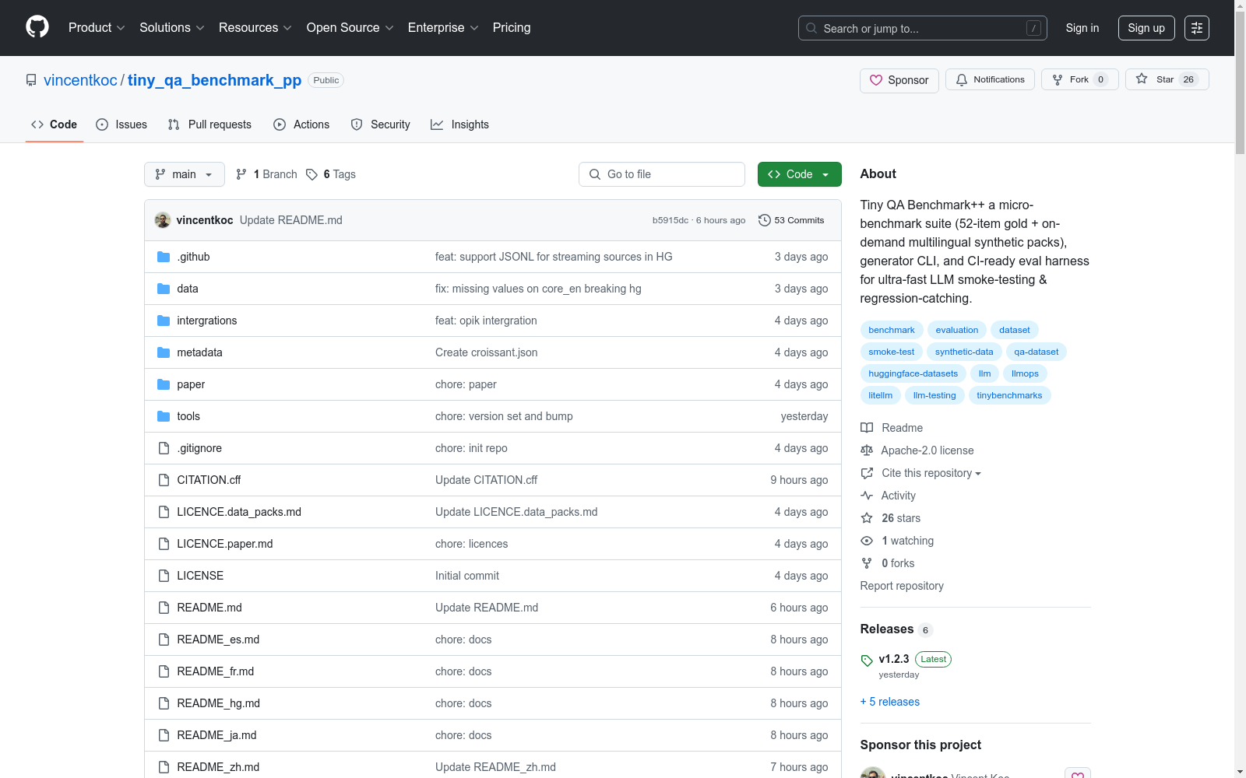
Task: Open the command palette icon in header
Action: click(x=1197, y=28)
